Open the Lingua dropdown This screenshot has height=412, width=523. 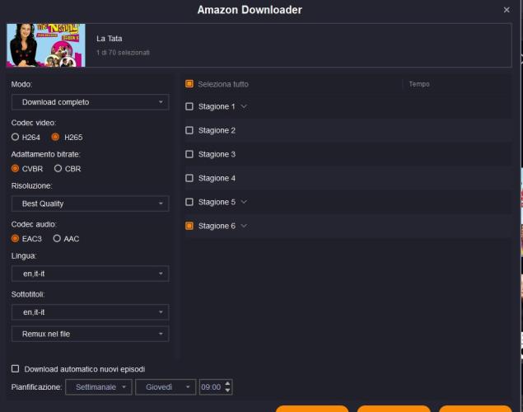coord(90,274)
